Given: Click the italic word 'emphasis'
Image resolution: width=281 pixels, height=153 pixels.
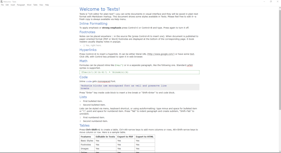Looking at the screenshot, I should coord(93,28).
